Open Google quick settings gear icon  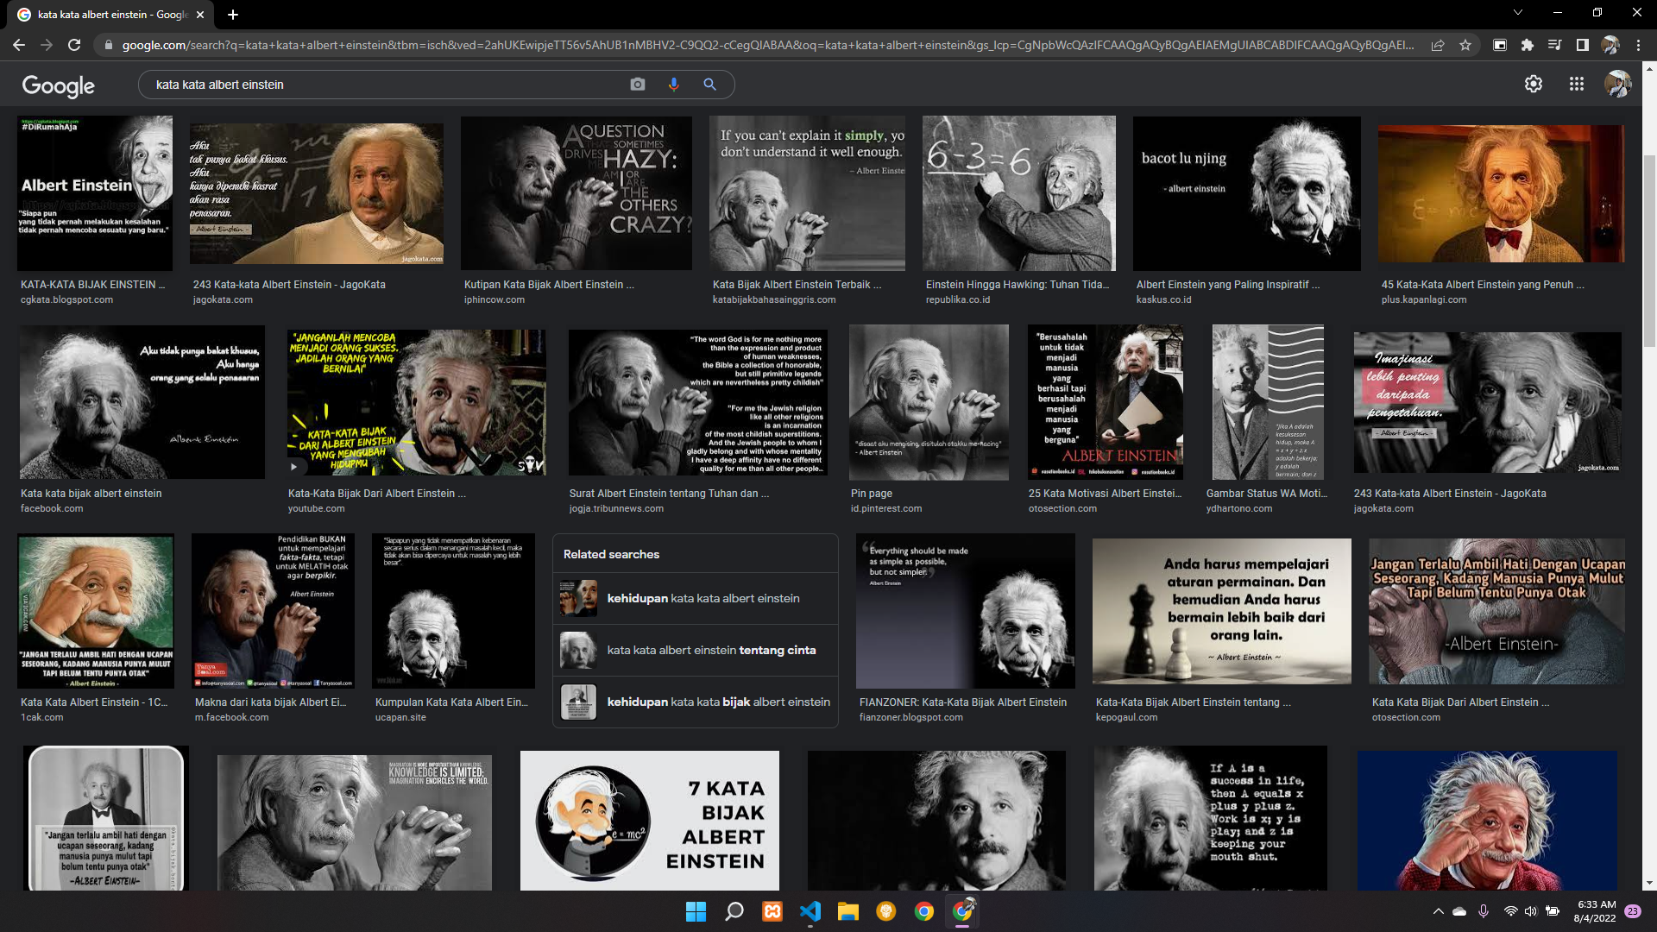1533,85
